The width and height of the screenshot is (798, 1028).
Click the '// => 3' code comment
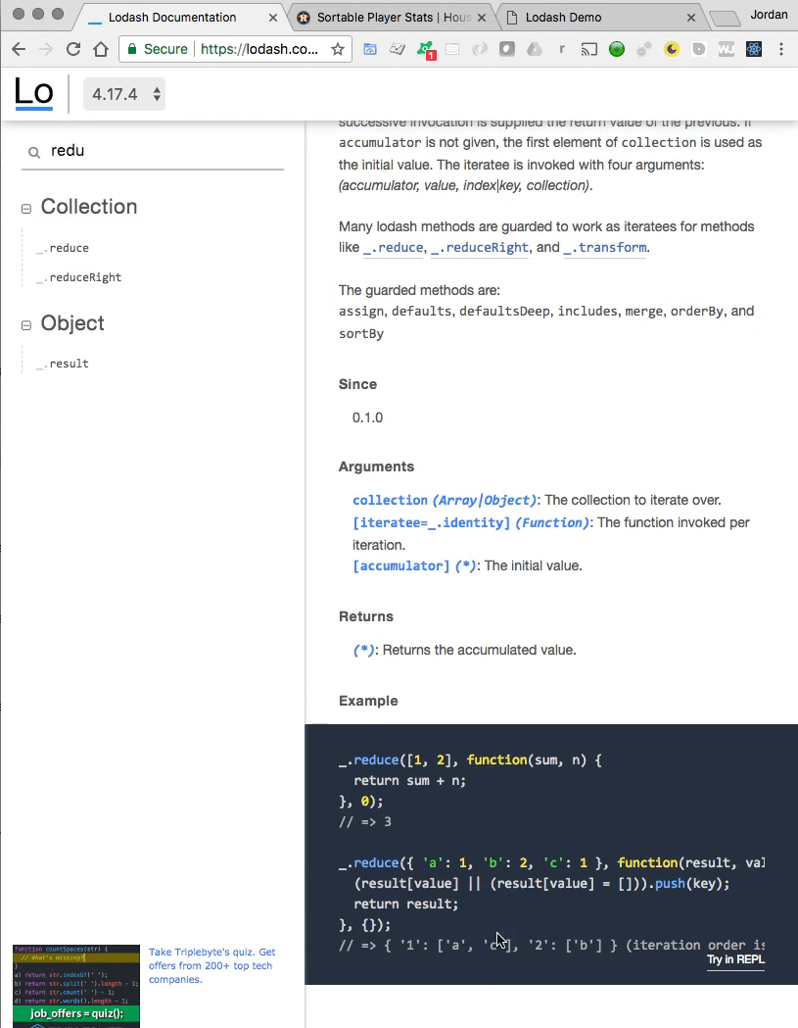pyautogui.click(x=365, y=822)
